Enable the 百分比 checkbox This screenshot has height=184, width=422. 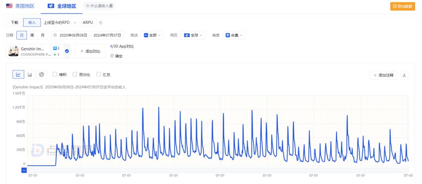point(75,74)
